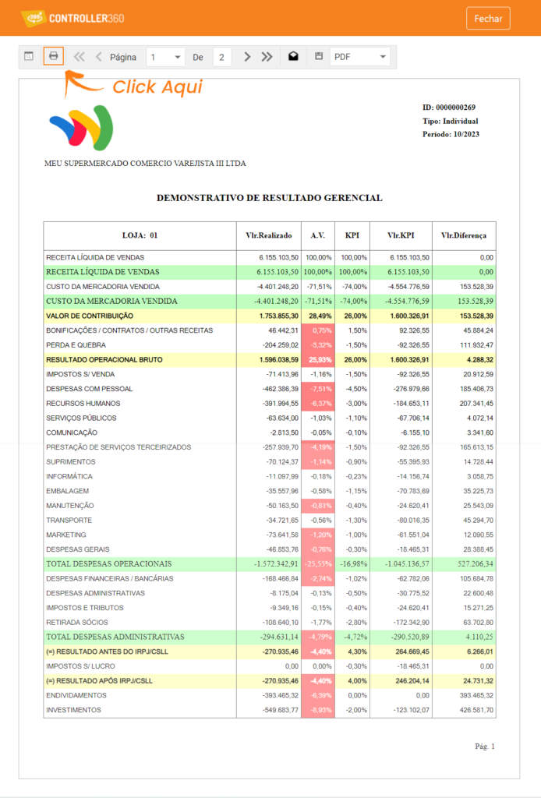Click the Vlr.Realizado column header
The width and height of the screenshot is (541, 798).
click(269, 235)
